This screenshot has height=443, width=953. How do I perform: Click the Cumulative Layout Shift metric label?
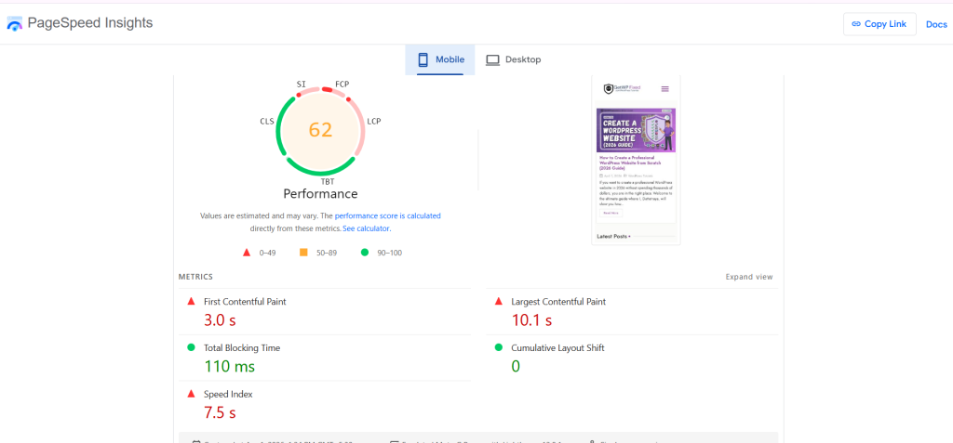point(558,348)
